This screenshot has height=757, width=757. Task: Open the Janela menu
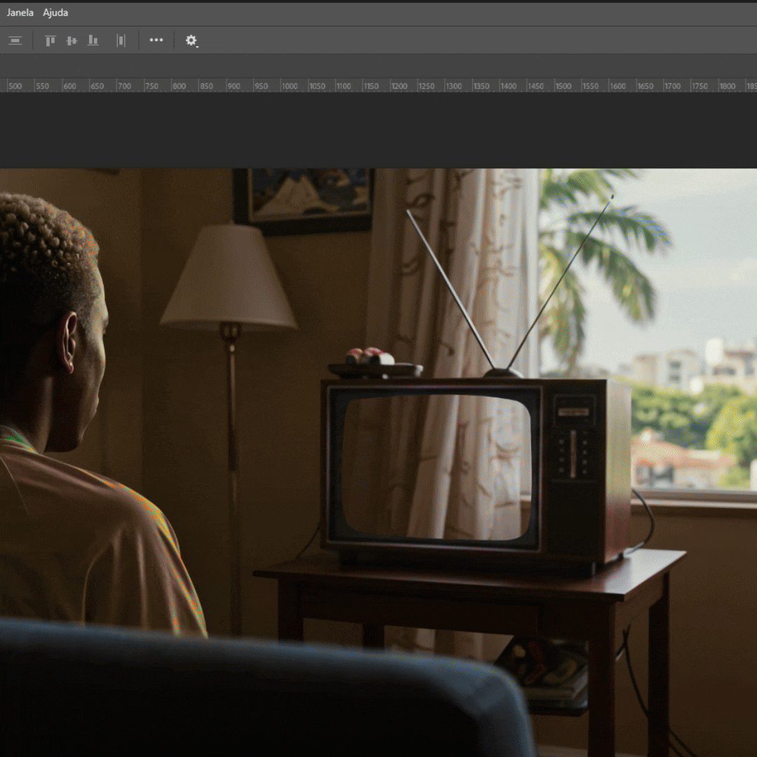tap(20, 13)
